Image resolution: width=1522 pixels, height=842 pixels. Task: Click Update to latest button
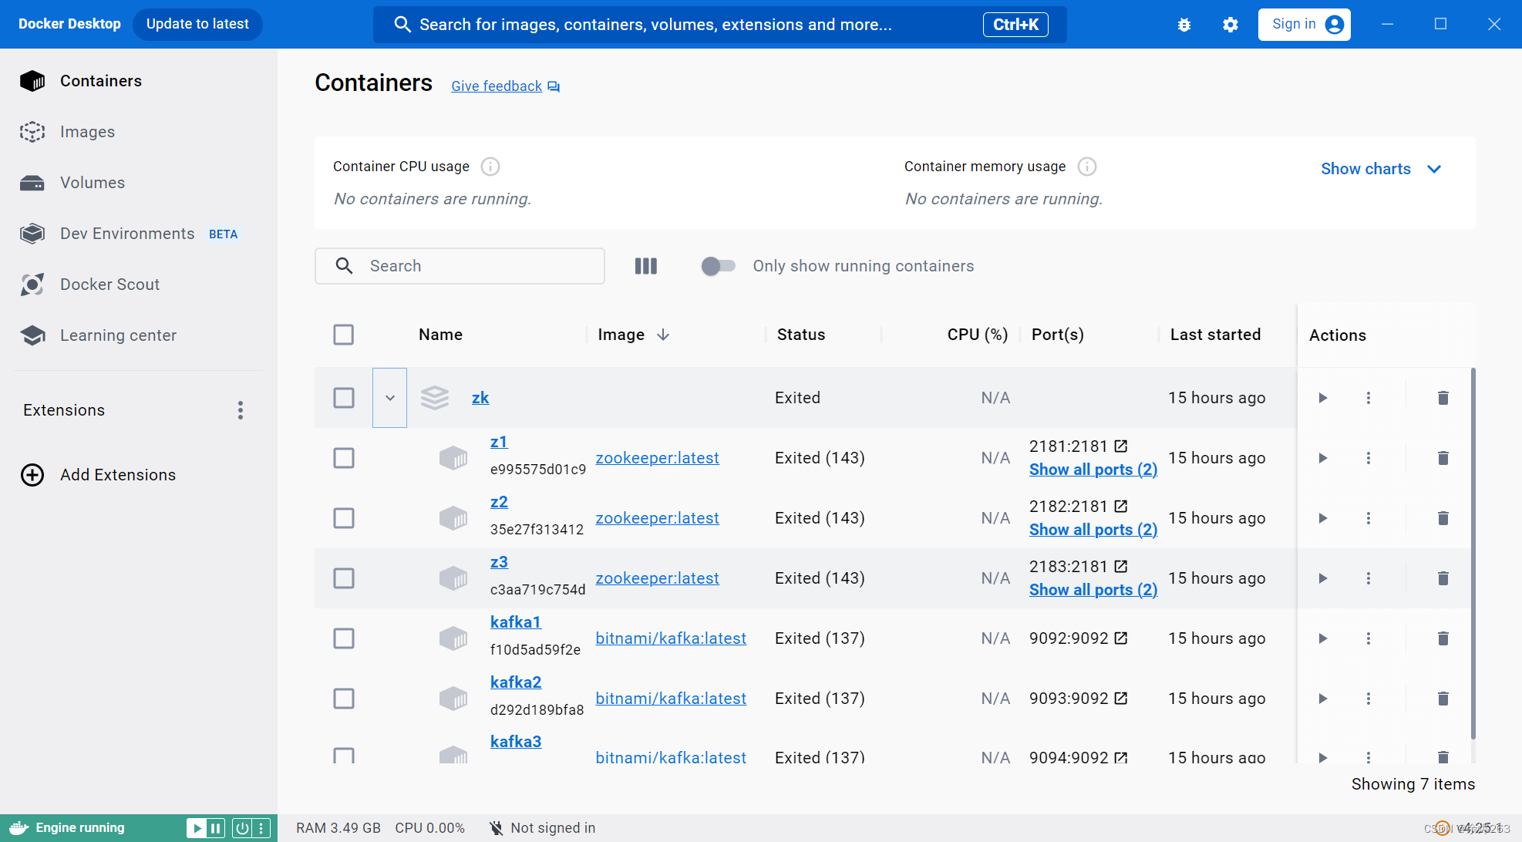(x=197, y=24)
